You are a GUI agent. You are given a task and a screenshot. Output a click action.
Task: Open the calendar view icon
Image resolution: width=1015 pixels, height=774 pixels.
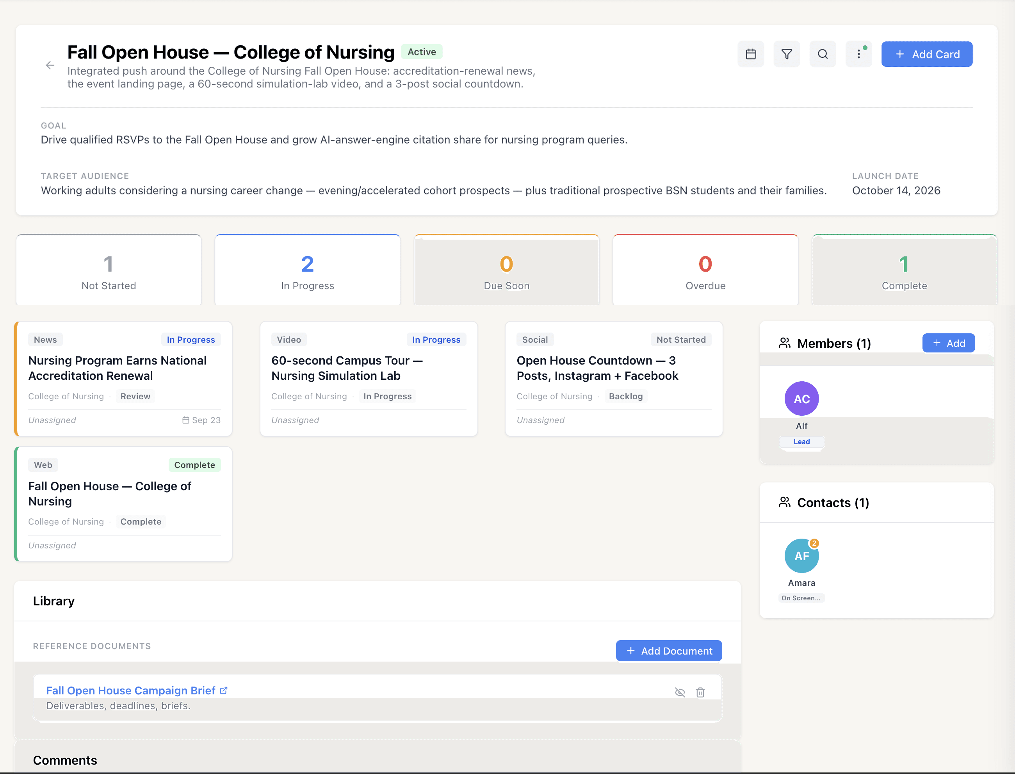point(751,54)
